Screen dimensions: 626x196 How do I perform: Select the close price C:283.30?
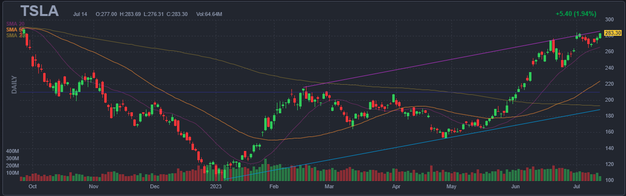tap(177, 14)
